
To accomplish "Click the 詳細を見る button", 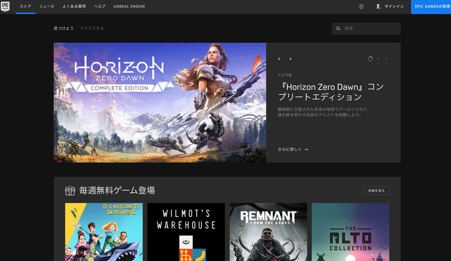I will pyautogui.click(x=376, y=191).
